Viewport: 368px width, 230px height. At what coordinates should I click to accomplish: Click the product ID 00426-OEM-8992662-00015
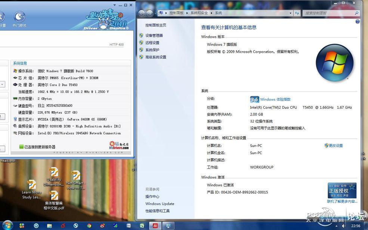(244, 192)
